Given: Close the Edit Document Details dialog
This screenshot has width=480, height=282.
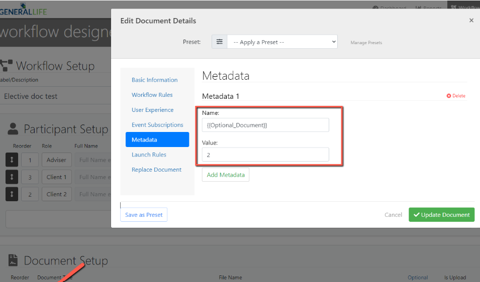Looking at the screenshot, I should [x=471, y=21].
